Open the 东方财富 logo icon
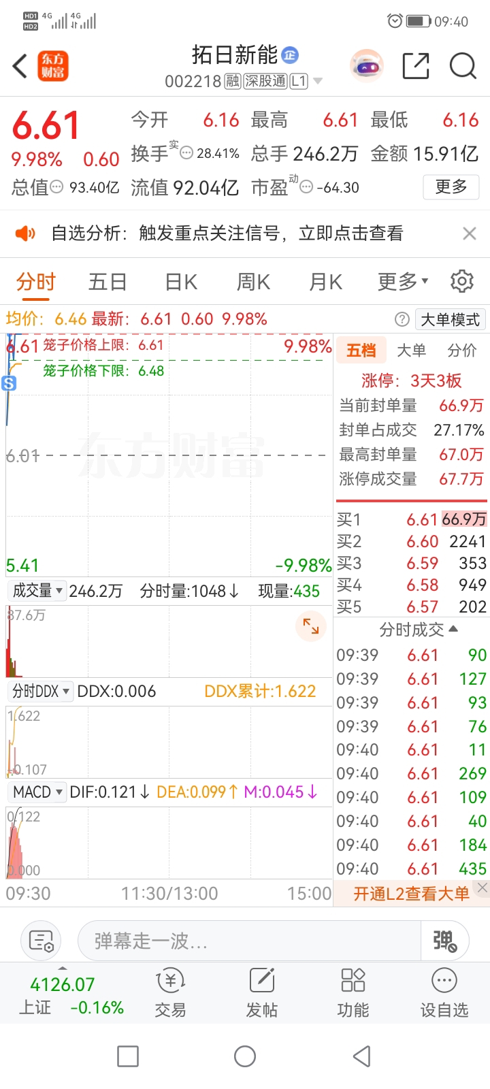 (x=53, y=66)
